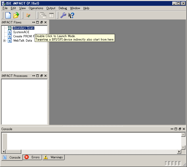Open the Help menu

coord(86,8)
